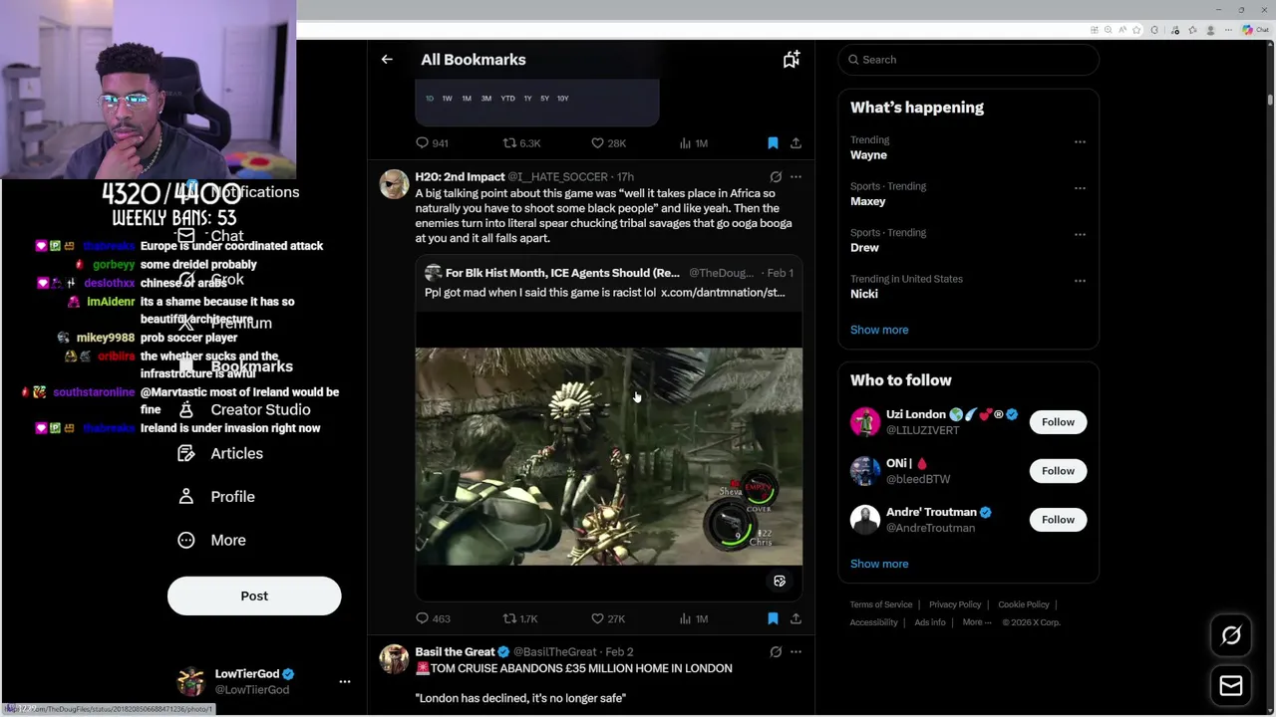Screen dimensions: 1276x717
Task: Open the Cookie Policy link
Action: coord(1024,604)
